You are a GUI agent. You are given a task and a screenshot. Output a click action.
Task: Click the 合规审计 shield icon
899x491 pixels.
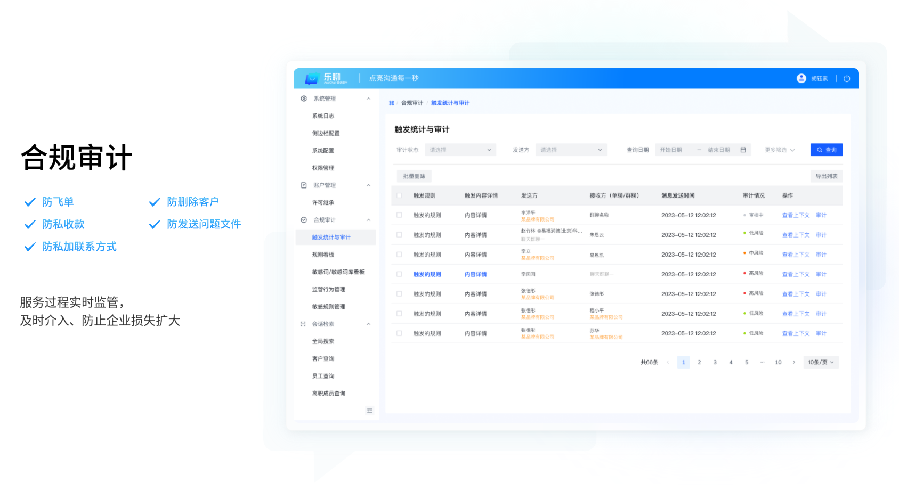pyautogui.click(x=304, y=220)
